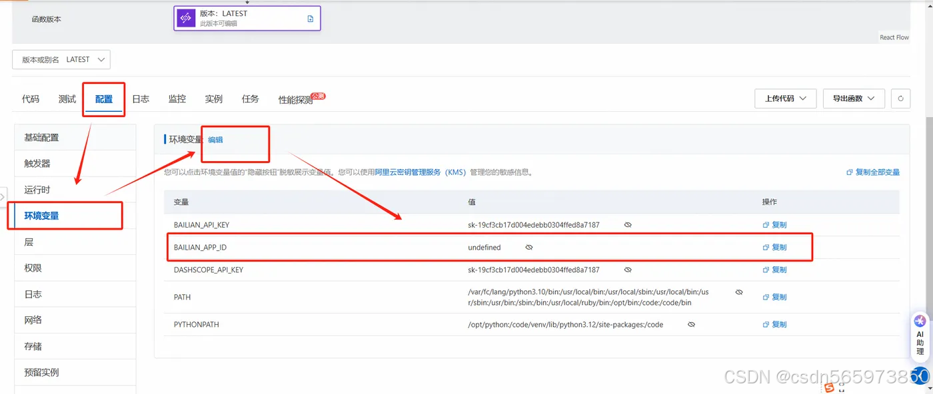Select 预留实例 in the sidebar

coord(75,372)
